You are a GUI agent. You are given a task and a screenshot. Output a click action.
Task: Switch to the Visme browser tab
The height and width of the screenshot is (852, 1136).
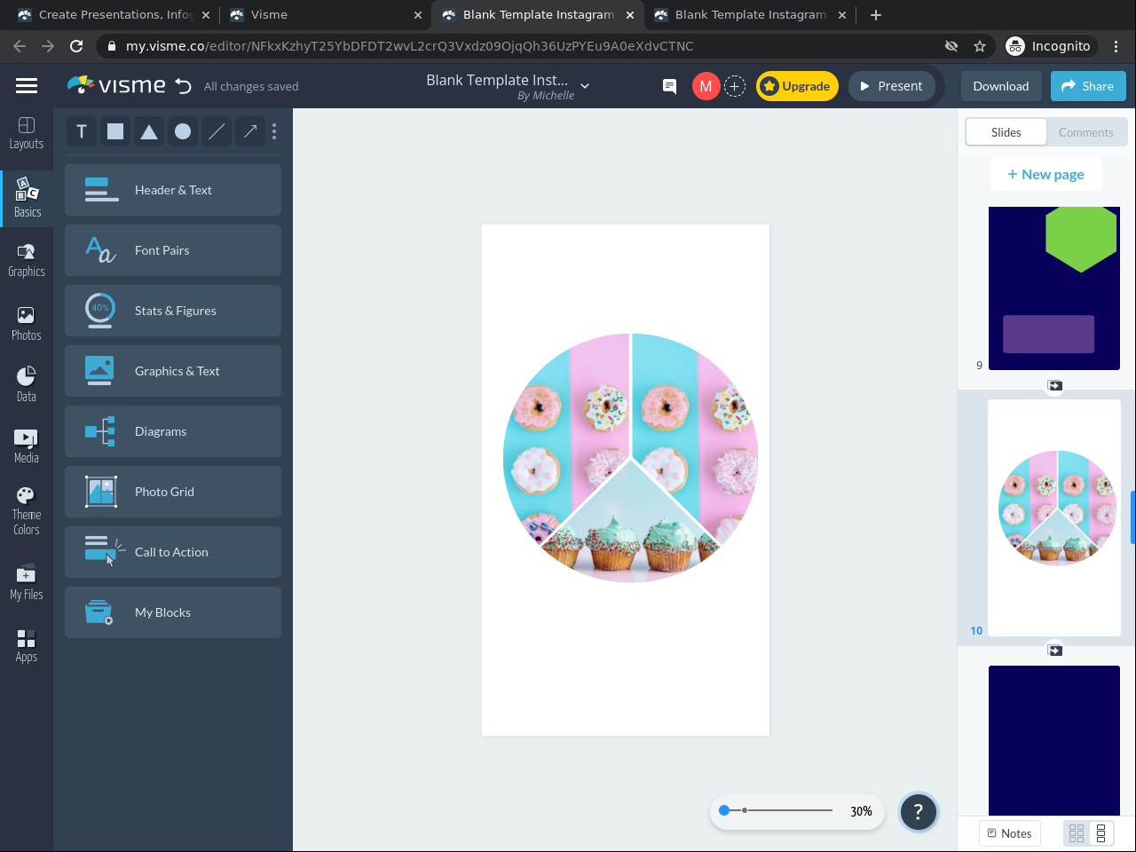click(x=326, y=15)
